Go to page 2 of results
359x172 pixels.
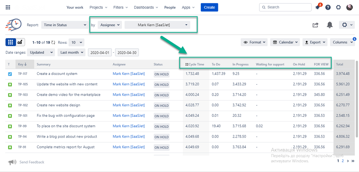343,161
